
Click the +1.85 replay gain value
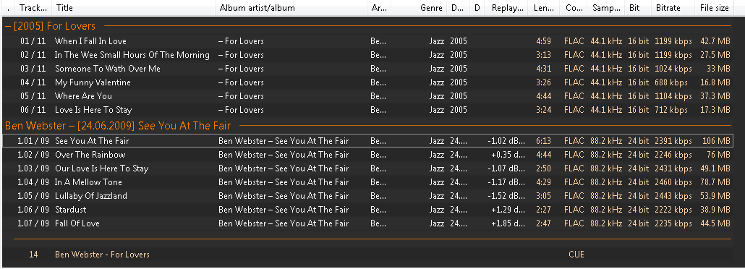coord(508,223)
